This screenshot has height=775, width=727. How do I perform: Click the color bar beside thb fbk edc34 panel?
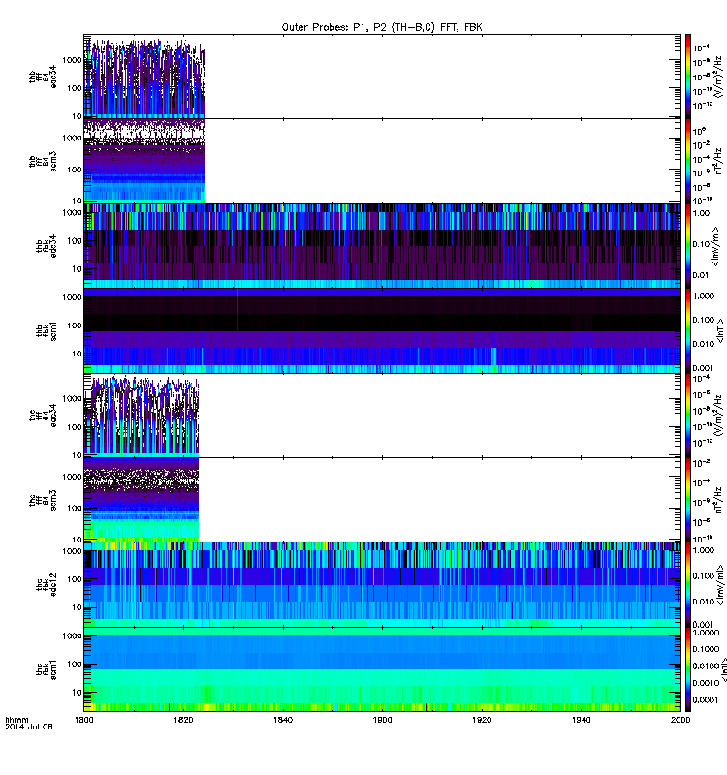(x=688, y=246)
